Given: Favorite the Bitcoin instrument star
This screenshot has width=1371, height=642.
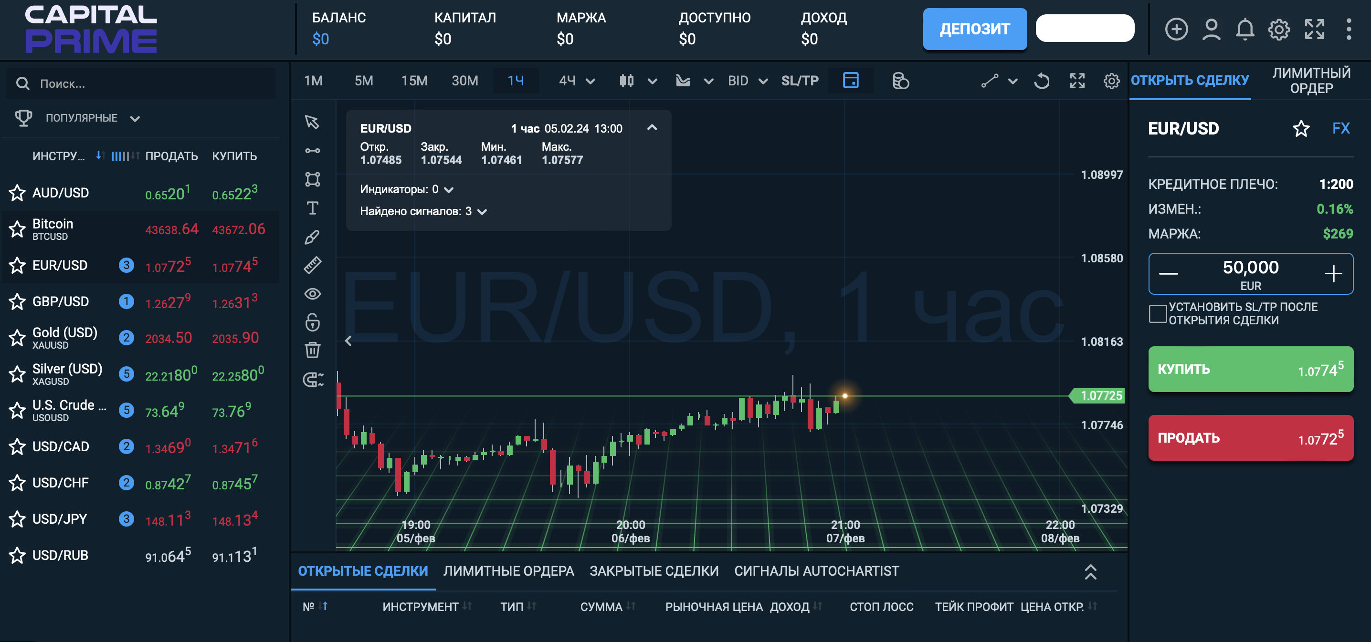Looking at the screenshot, I should pos(17,229).
